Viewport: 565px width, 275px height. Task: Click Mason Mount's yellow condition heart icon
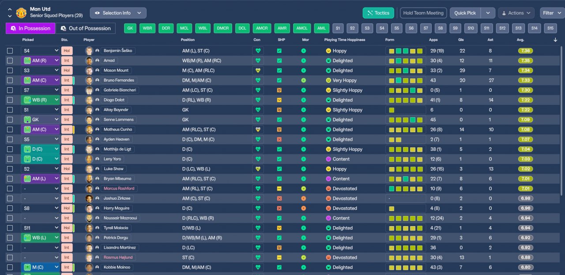pos(258,71)
